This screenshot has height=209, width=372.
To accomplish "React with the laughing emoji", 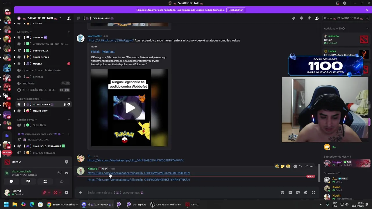I will click(277, 166).
